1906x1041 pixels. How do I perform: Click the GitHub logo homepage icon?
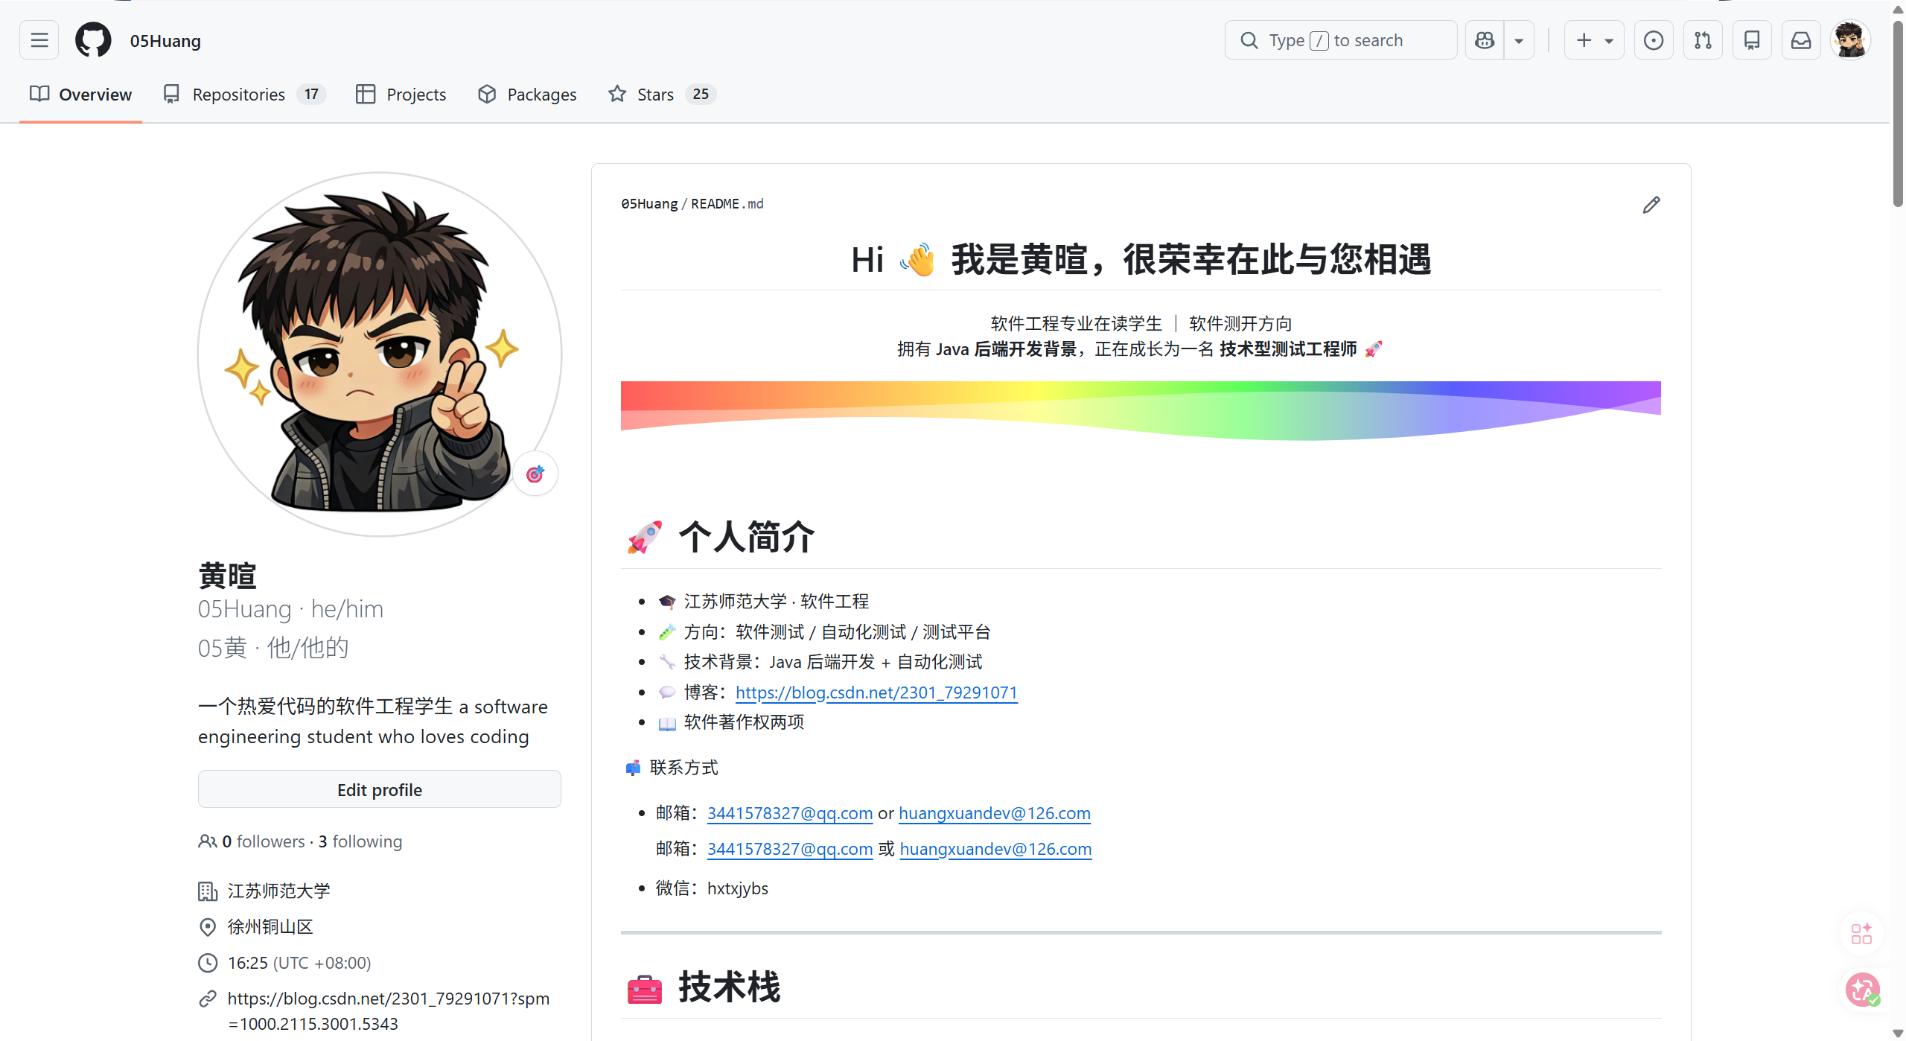click(x=93, y=40)
